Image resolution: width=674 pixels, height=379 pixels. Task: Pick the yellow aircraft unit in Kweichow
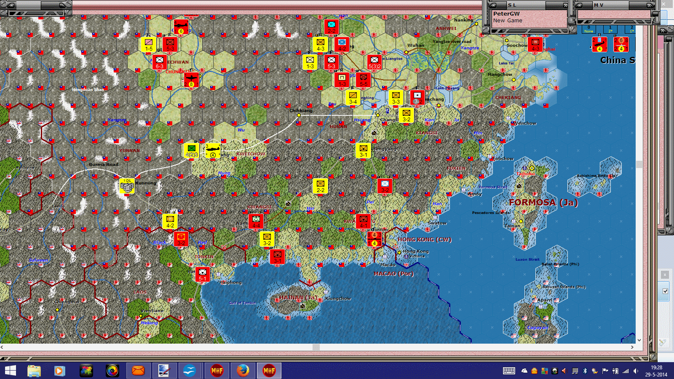click(213, 150)
